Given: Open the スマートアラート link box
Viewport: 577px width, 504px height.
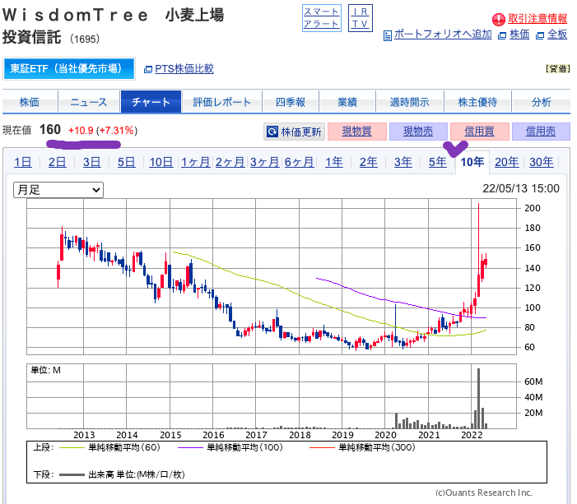Looking at the screenshot, I should point(322,18).
